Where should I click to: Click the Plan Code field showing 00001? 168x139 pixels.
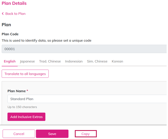click(84, 49)
